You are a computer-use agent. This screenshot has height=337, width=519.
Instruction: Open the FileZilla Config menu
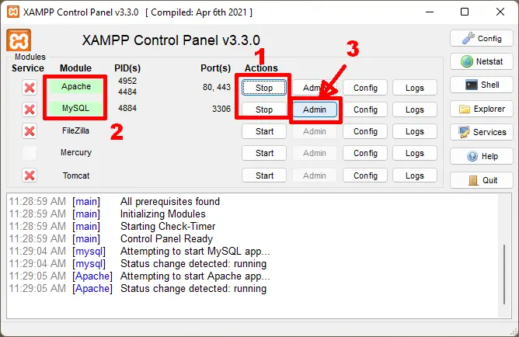tap(365, 131)
